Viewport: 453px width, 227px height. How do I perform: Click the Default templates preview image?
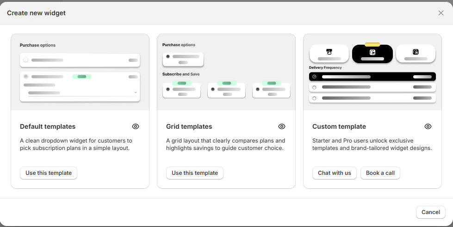tap(80, 72)
